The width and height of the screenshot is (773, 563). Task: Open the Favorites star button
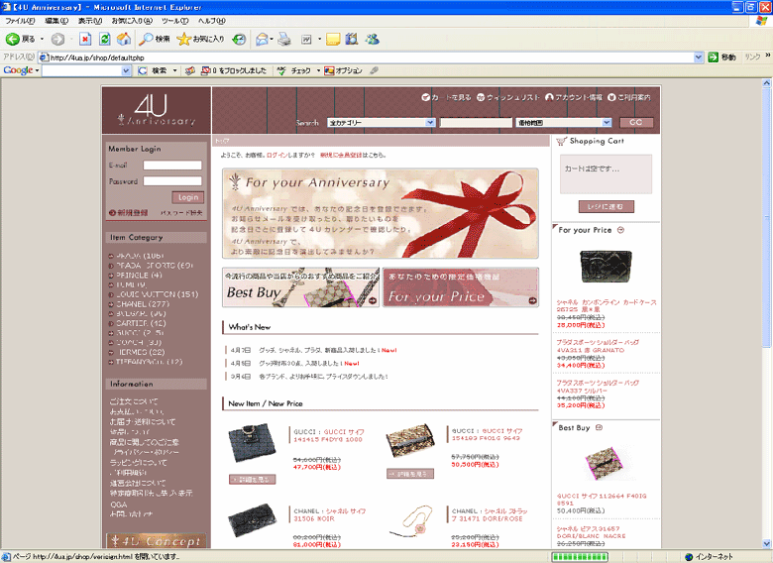(x=200, y=39)
